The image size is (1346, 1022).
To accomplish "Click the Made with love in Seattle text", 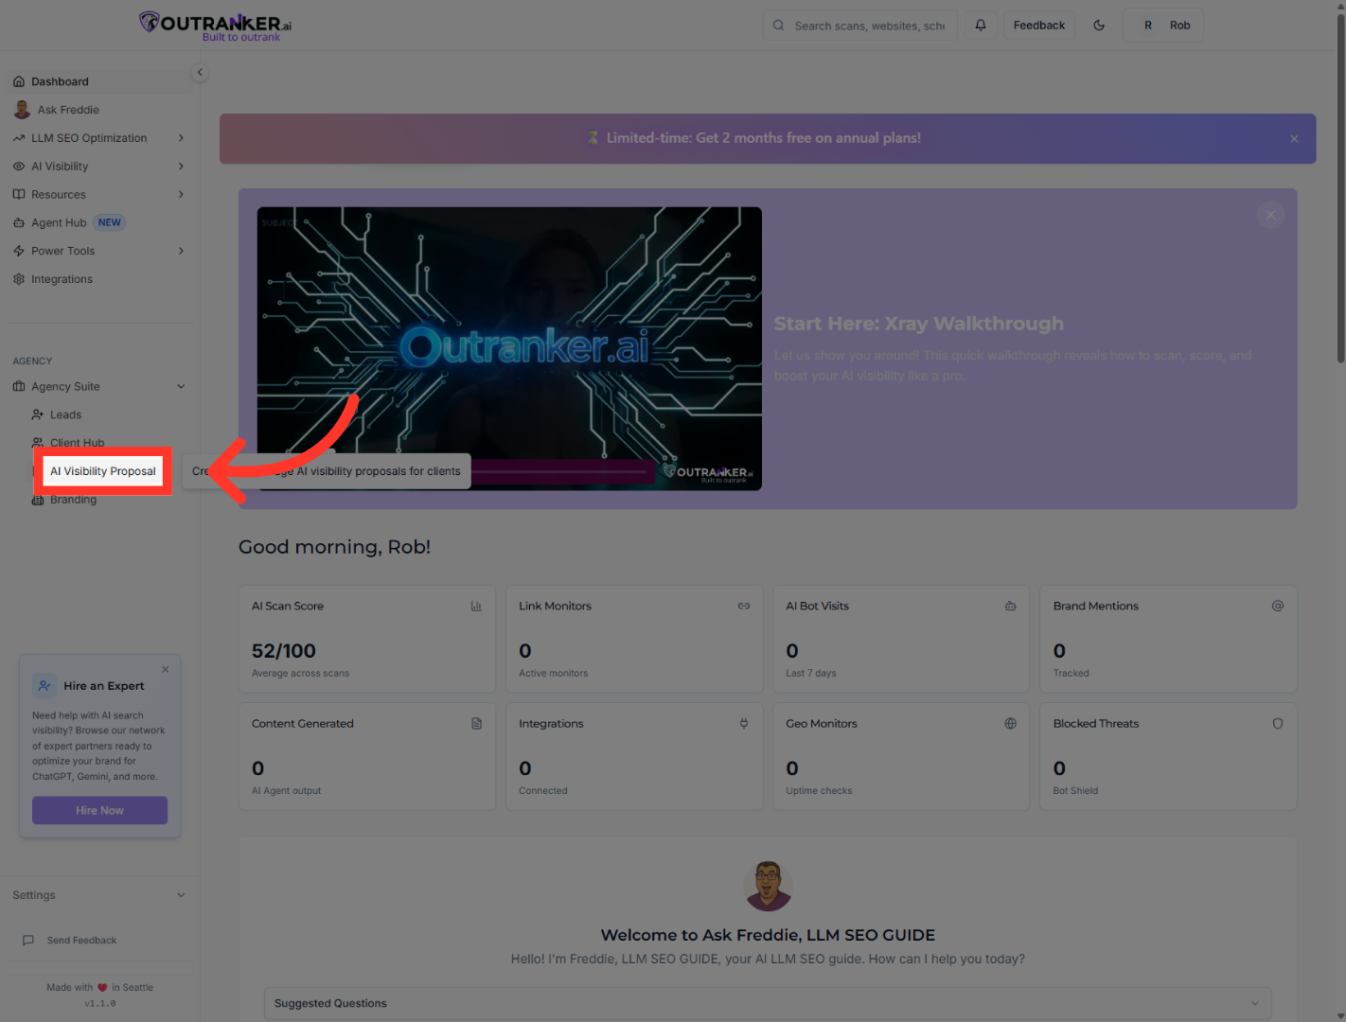I will pyautogui.click(x=99, y=987).
